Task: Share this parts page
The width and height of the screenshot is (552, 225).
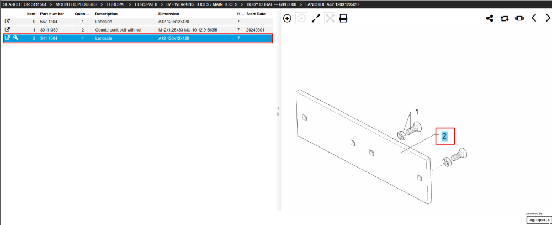Action: click(489, 18)
